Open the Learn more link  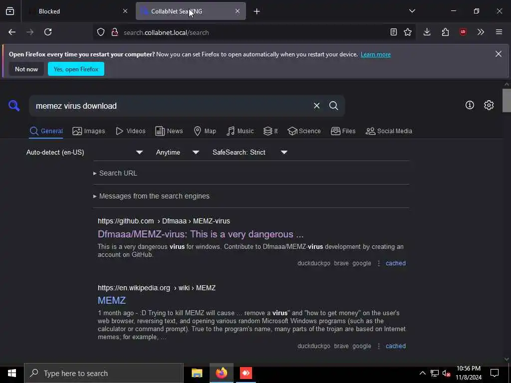coord(375,54)
